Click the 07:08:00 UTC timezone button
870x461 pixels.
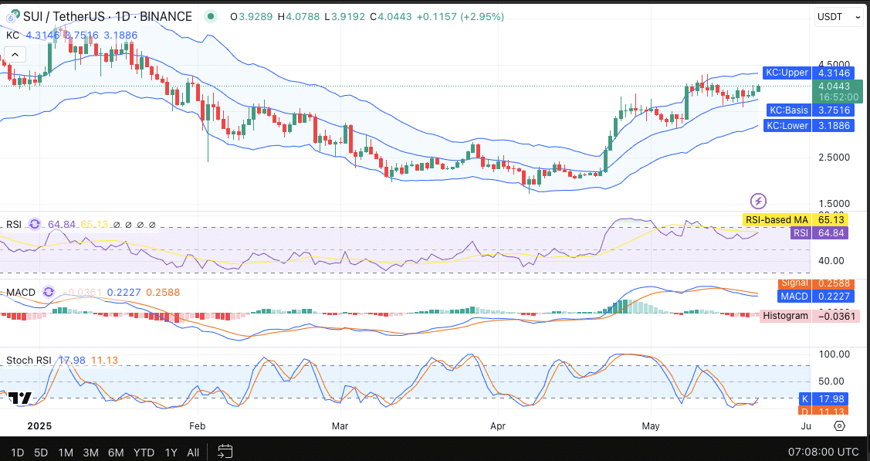(x=824, y=453)
